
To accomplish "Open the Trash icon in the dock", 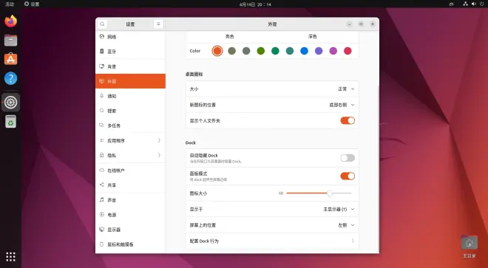I will pos(10,122).
